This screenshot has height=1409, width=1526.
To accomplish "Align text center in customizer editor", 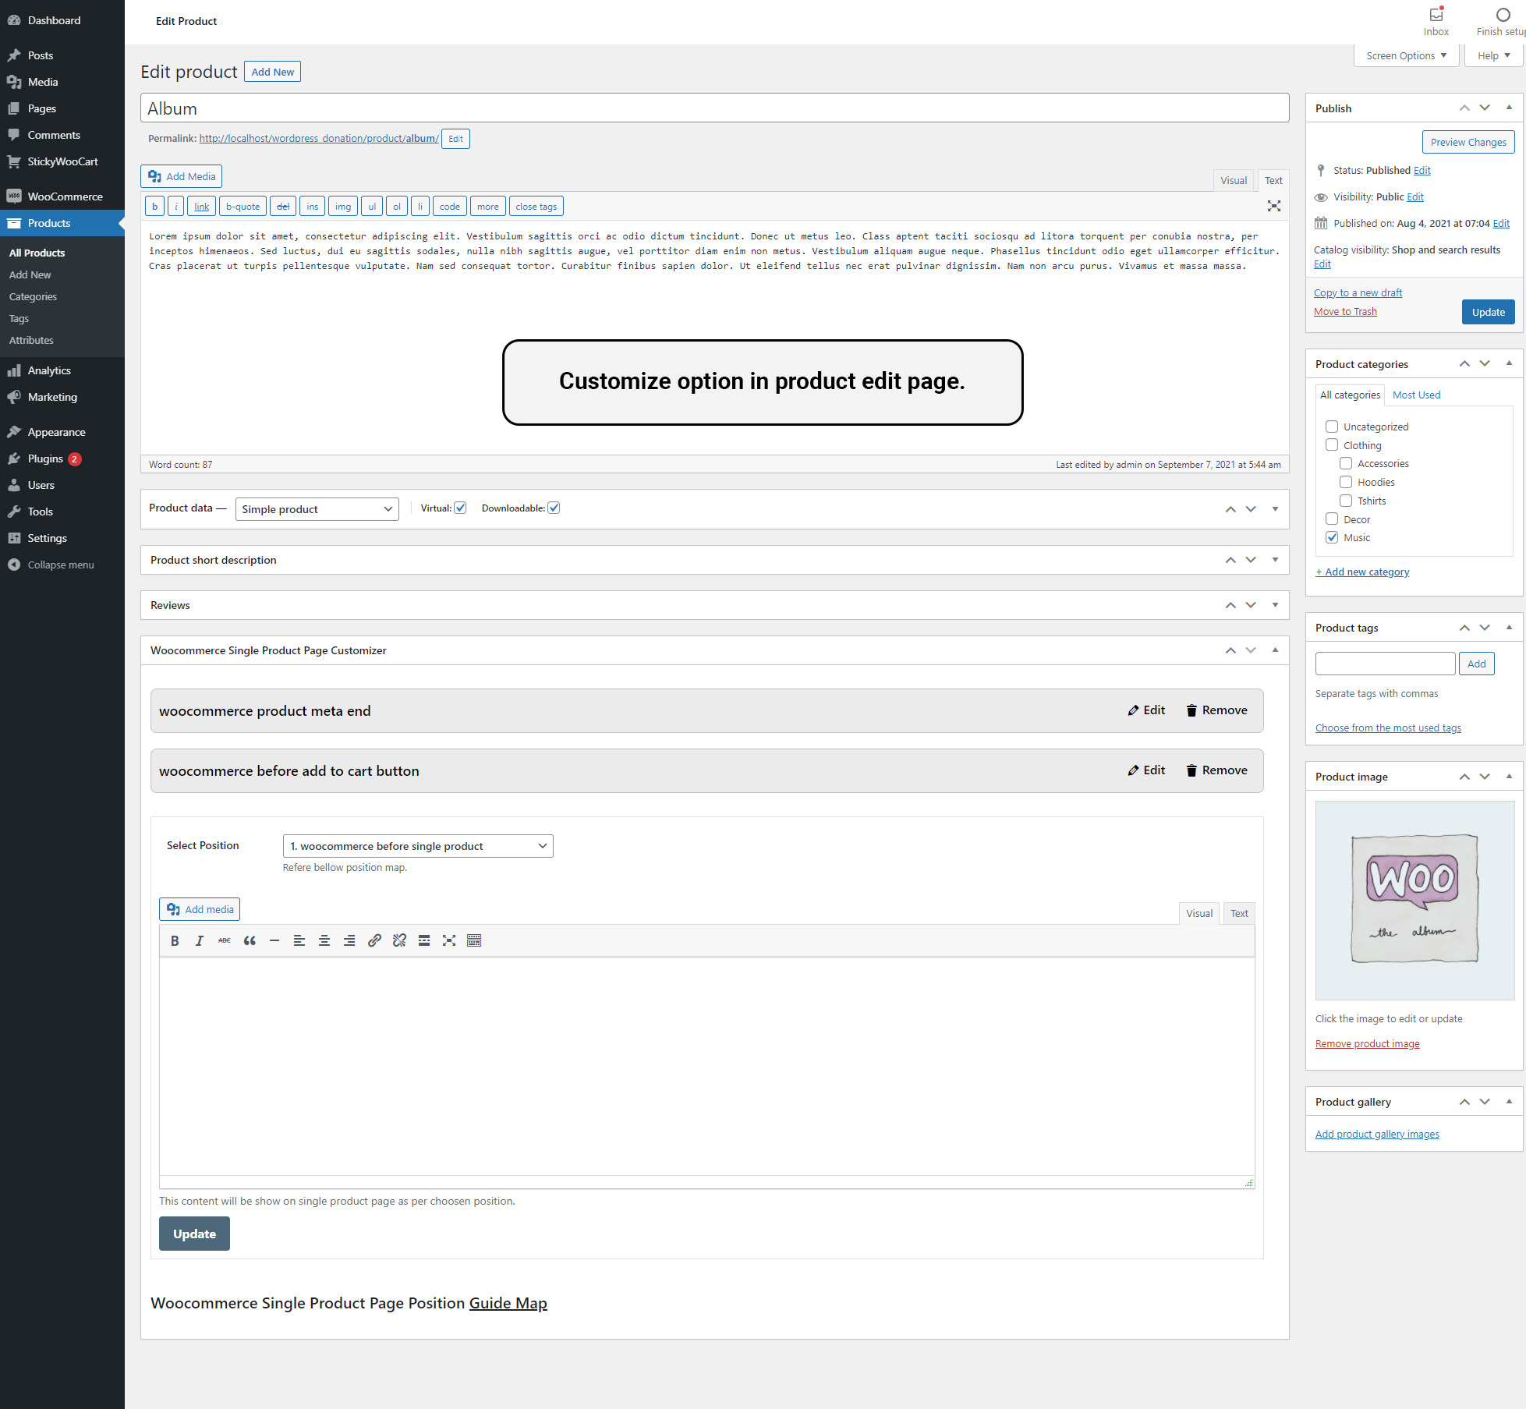I will click(324, 940).
